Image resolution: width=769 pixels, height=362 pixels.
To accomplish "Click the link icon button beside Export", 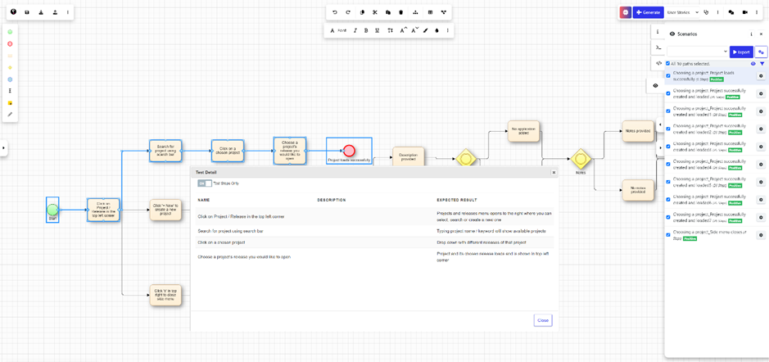I will (761, 52).
